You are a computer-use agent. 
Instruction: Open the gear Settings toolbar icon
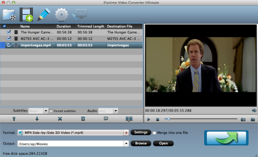[61, 15]
